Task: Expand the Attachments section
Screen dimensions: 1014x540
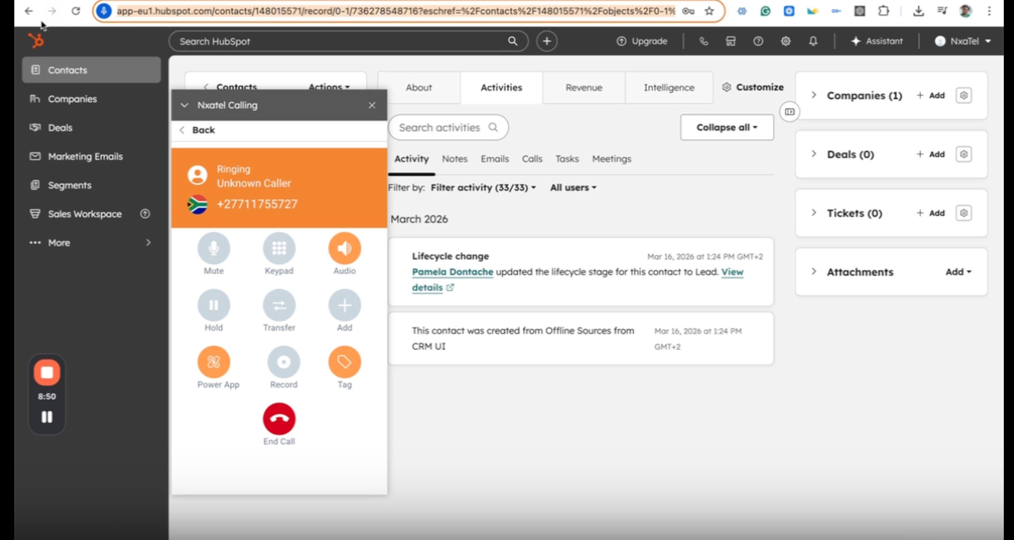Action: click(814, 272)
